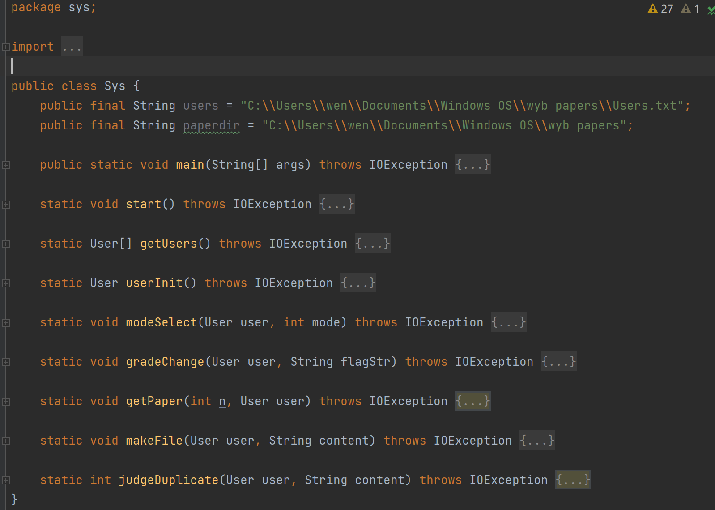
Task: Expand the gradeChange method fold gutter icon
Action: click(6, 362)
